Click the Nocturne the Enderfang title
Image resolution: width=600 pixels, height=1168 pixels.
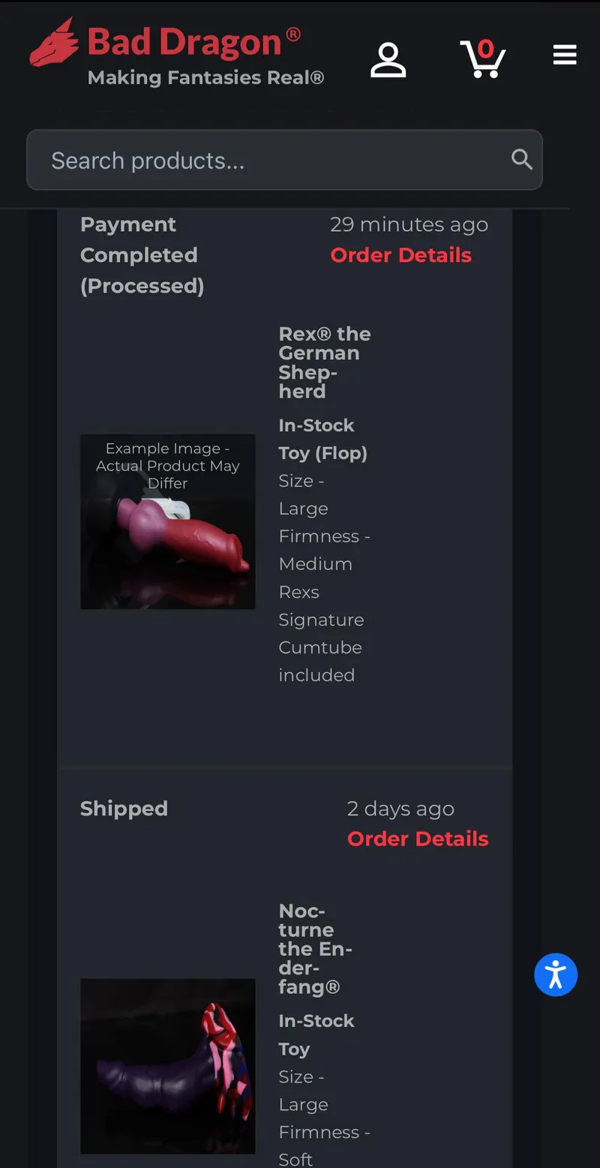click(316, 949)
